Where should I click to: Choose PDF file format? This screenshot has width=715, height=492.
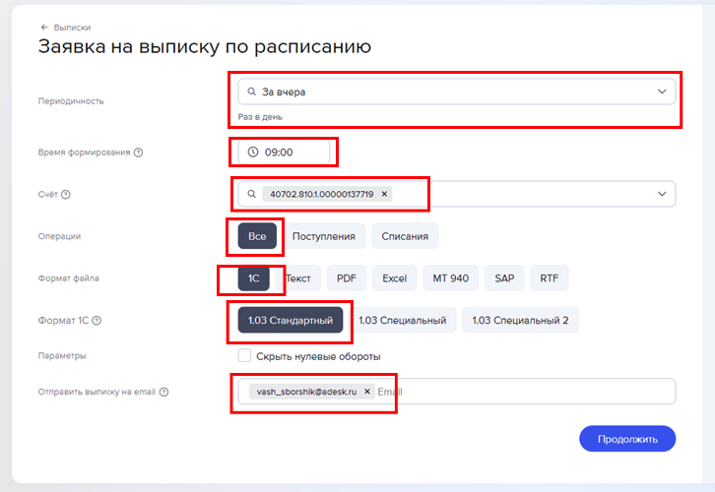347,277
